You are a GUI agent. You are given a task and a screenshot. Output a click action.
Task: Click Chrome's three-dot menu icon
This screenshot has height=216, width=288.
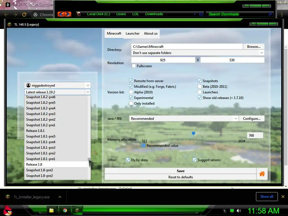282,15
